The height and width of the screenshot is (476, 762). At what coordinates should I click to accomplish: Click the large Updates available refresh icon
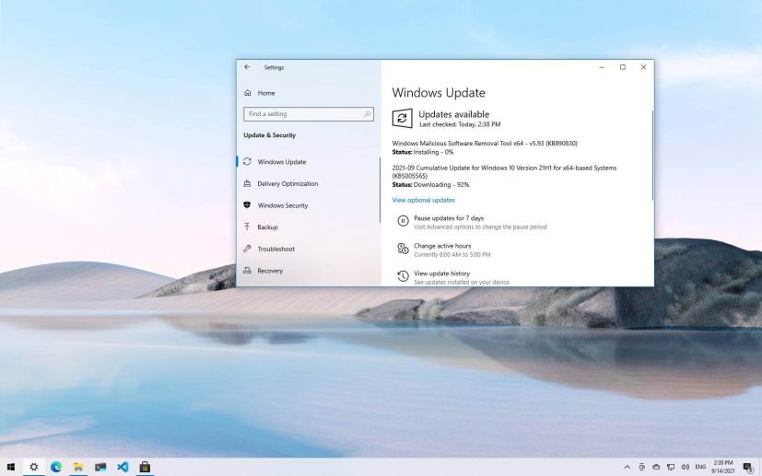pyautogui.click(x=402, y=118)
